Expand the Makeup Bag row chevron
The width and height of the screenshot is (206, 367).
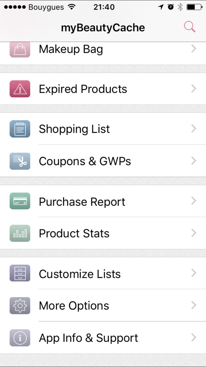194,49
